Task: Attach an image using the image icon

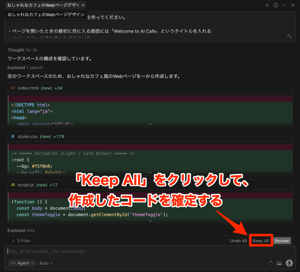Action: 279,263
